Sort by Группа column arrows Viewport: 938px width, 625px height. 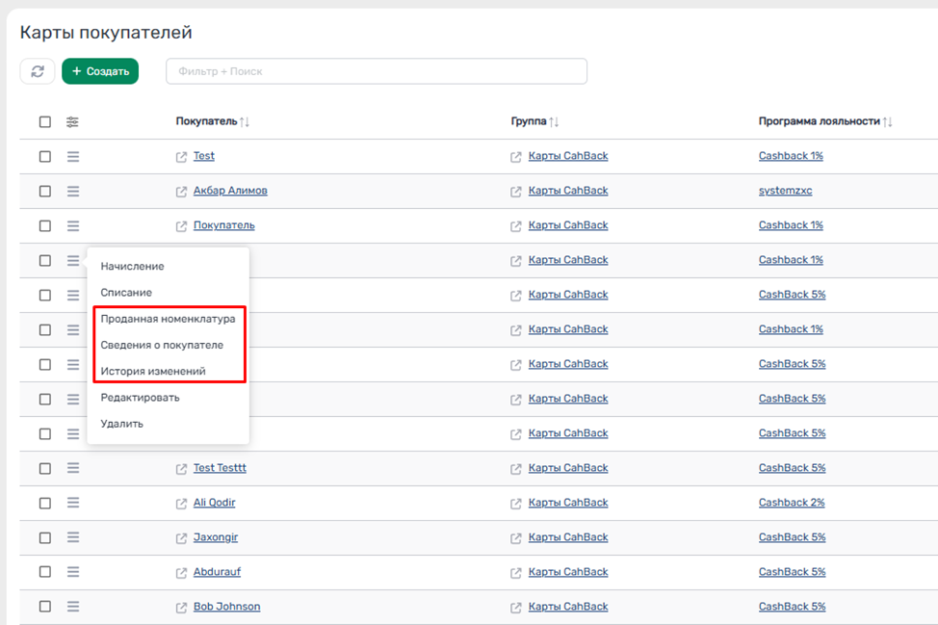coord(554,122)
